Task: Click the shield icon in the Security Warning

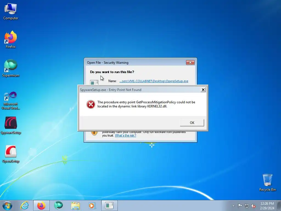Action: coord(94,133)
